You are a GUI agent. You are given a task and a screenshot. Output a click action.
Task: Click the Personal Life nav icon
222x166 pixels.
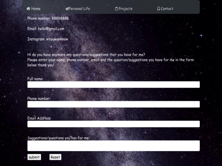pos(67,9)
